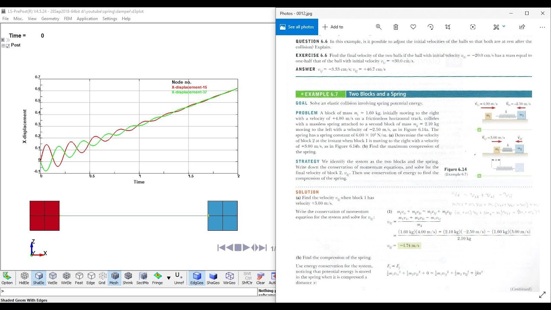Click the HidEle hidden-line element icon
Screen dimensions: 551x310
click(24, 278)
